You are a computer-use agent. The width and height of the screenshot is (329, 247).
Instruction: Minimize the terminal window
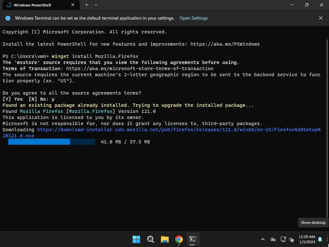click(292, 5)
